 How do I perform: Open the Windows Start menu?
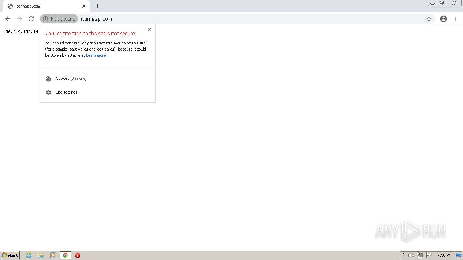pos(10,255)
